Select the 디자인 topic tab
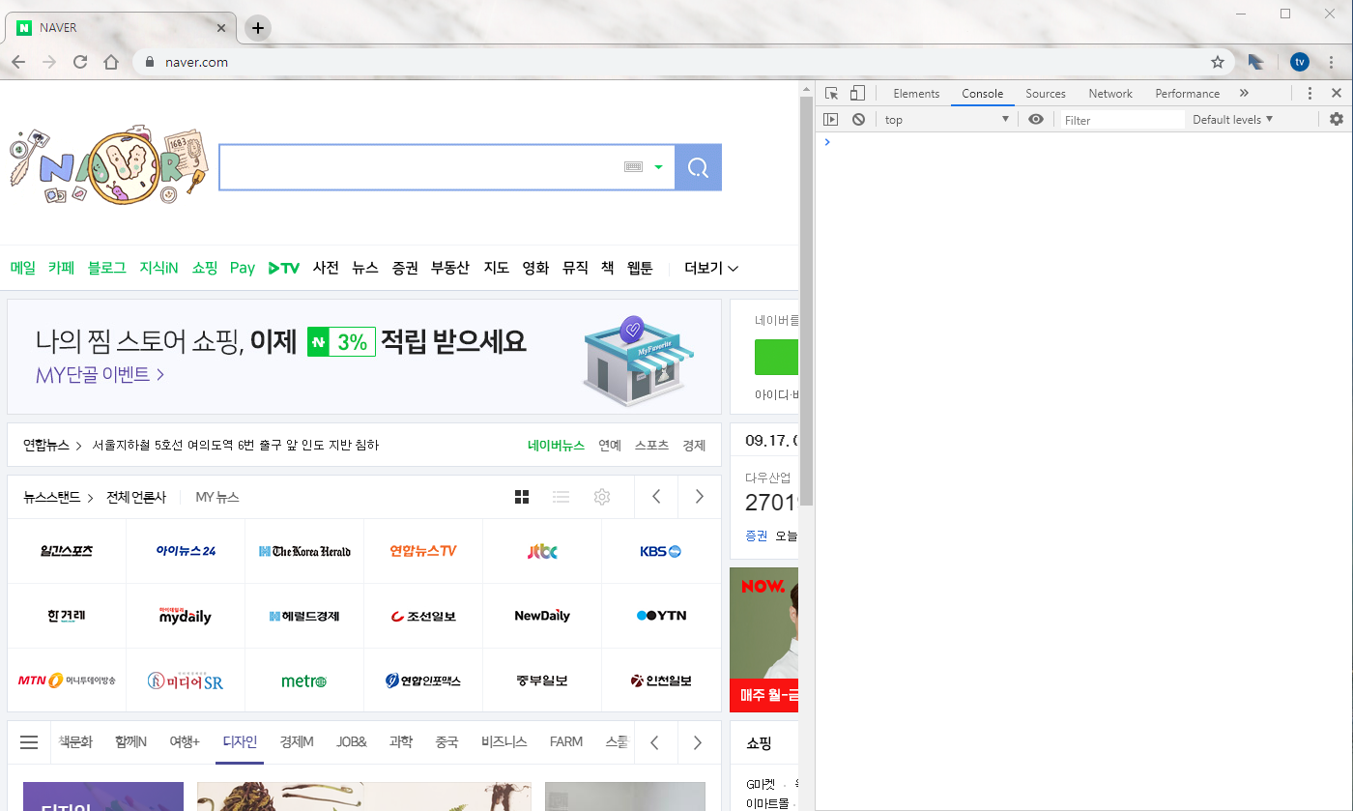 click(x=240, y=742)
